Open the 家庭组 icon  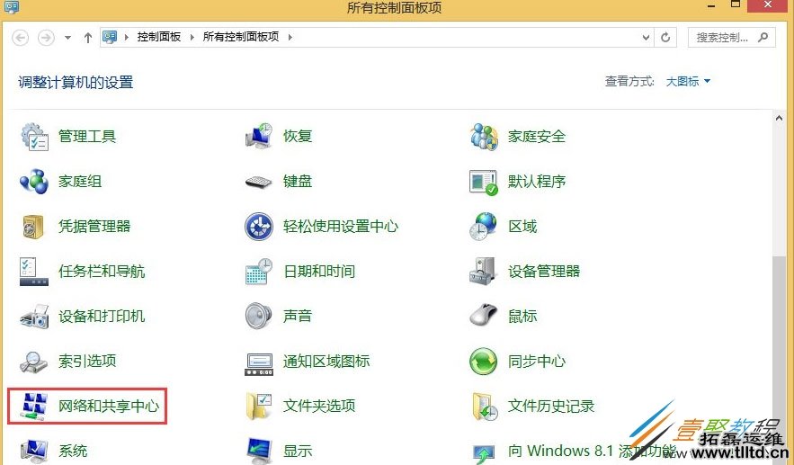coord(34,182)
